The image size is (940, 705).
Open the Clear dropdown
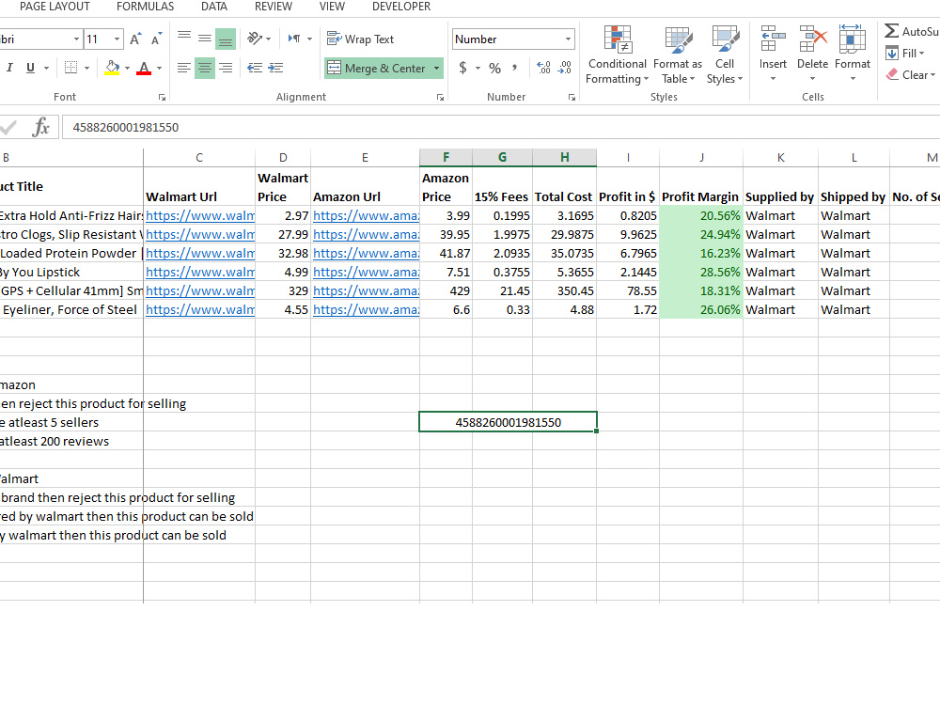911,75
